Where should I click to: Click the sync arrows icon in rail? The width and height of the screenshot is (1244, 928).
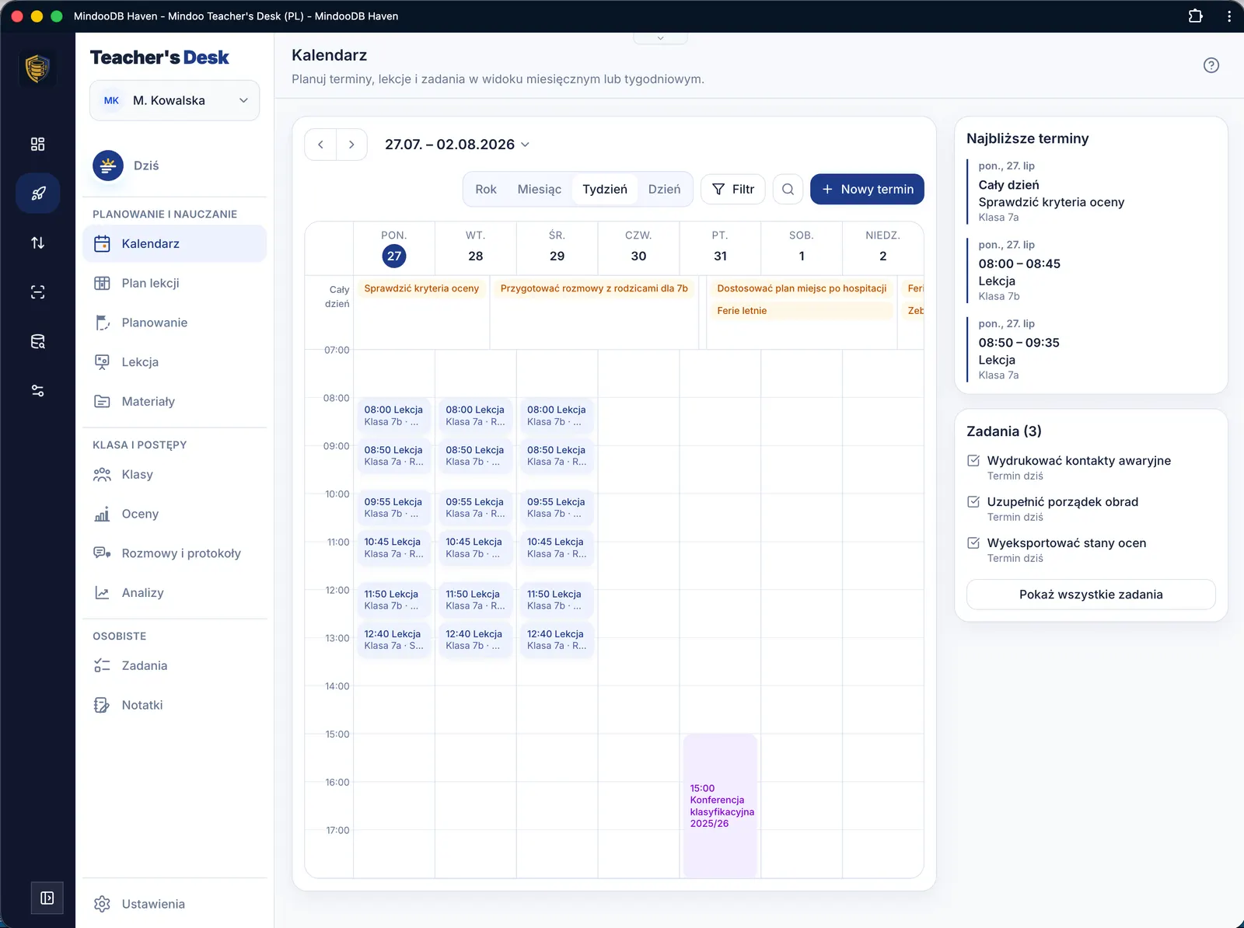(x=37, y=242)
